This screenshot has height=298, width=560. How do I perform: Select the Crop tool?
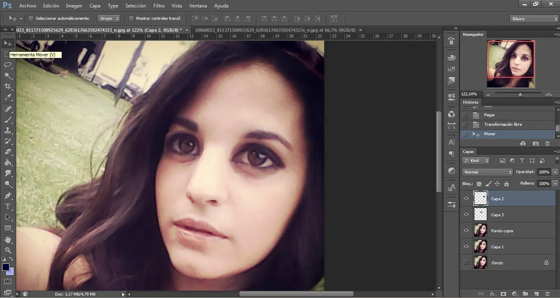(x=8, y=86)
